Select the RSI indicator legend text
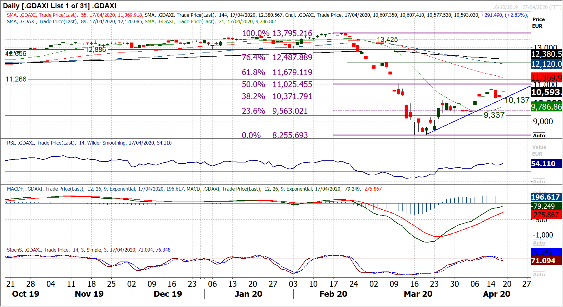This screenshot has width=563, height=307. pos(89,143)
